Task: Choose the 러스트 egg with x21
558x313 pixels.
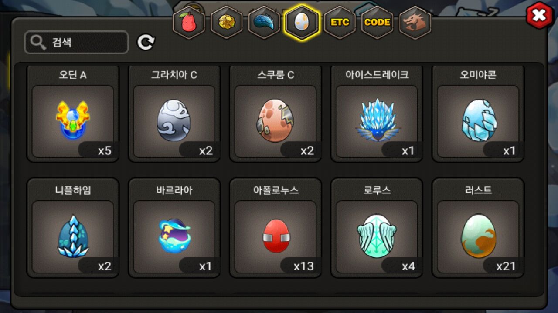Action: coord(478,228)
